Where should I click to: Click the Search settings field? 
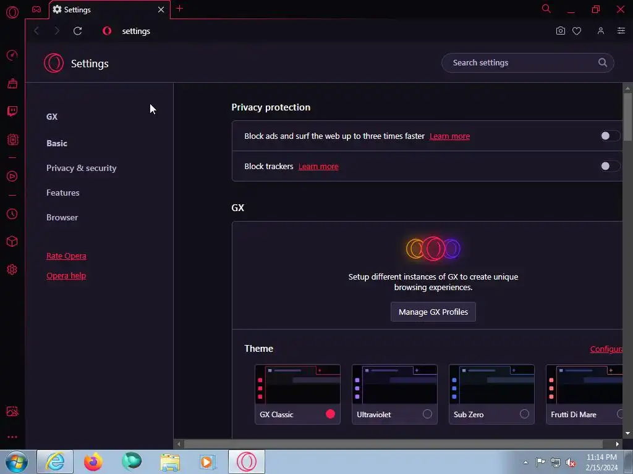click(528, 63)
